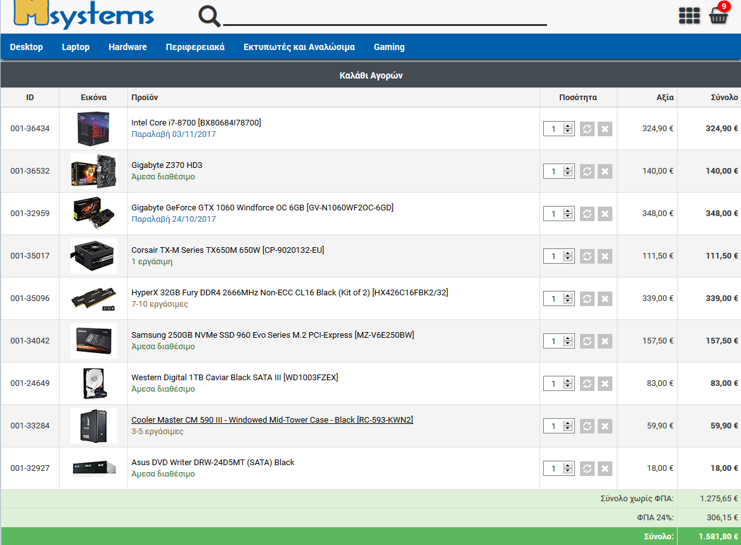Remove Cooler Master CM 590 from cart
The width and height of the screenshot is (741, 545).
605,426
